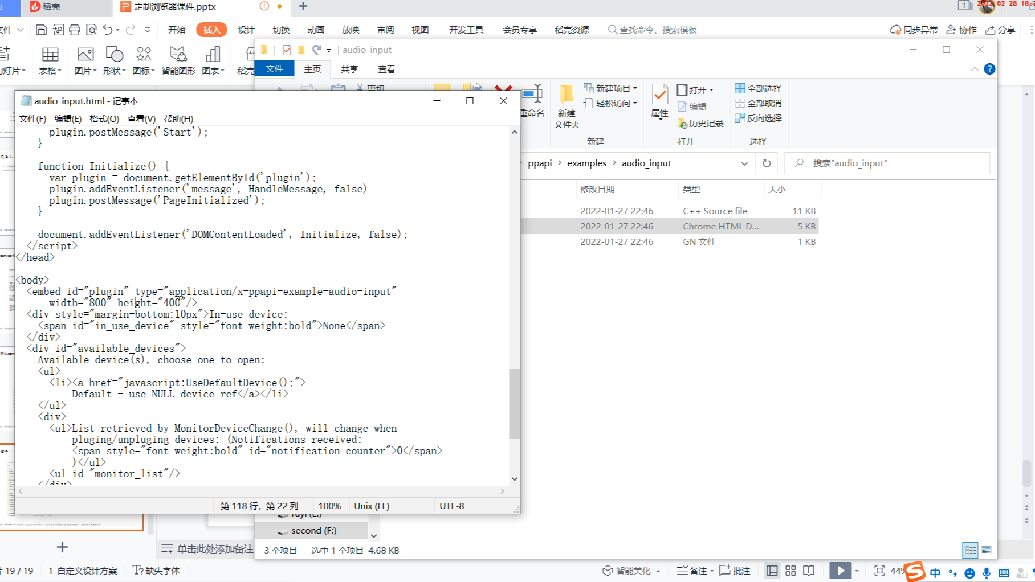Click 历史记录 button in Explorer
This screenshot has height=582, width=1035.
[700, 123]
